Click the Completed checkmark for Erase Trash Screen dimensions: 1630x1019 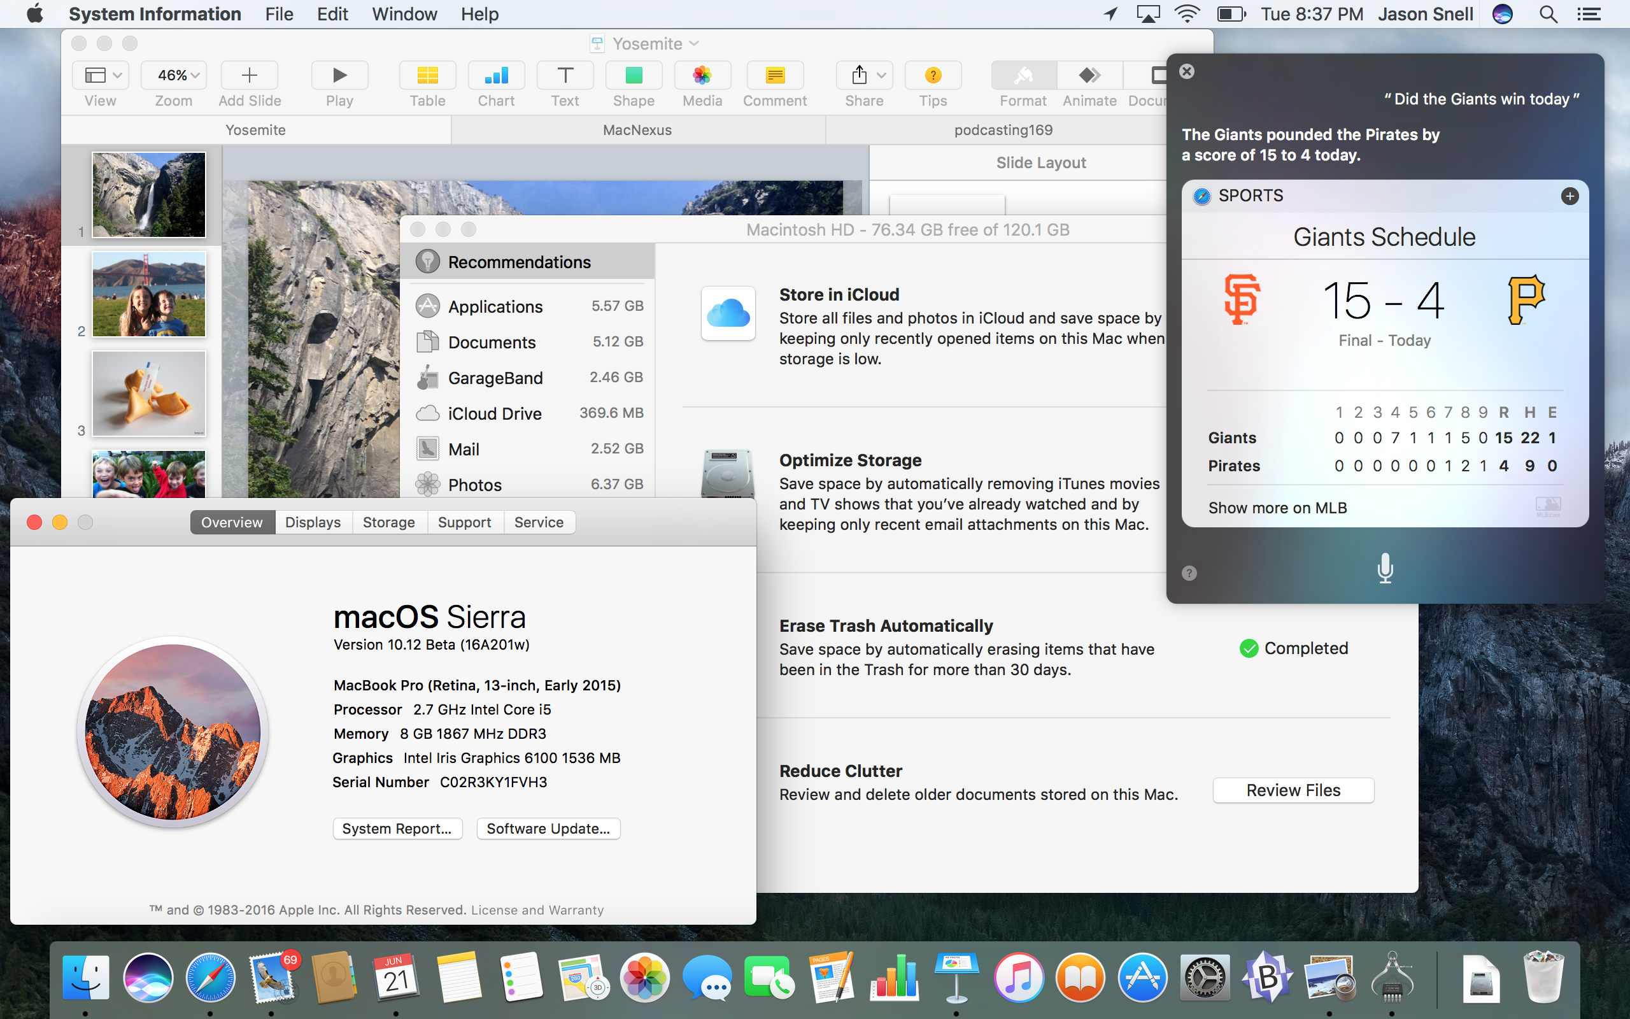point(1247,648)
